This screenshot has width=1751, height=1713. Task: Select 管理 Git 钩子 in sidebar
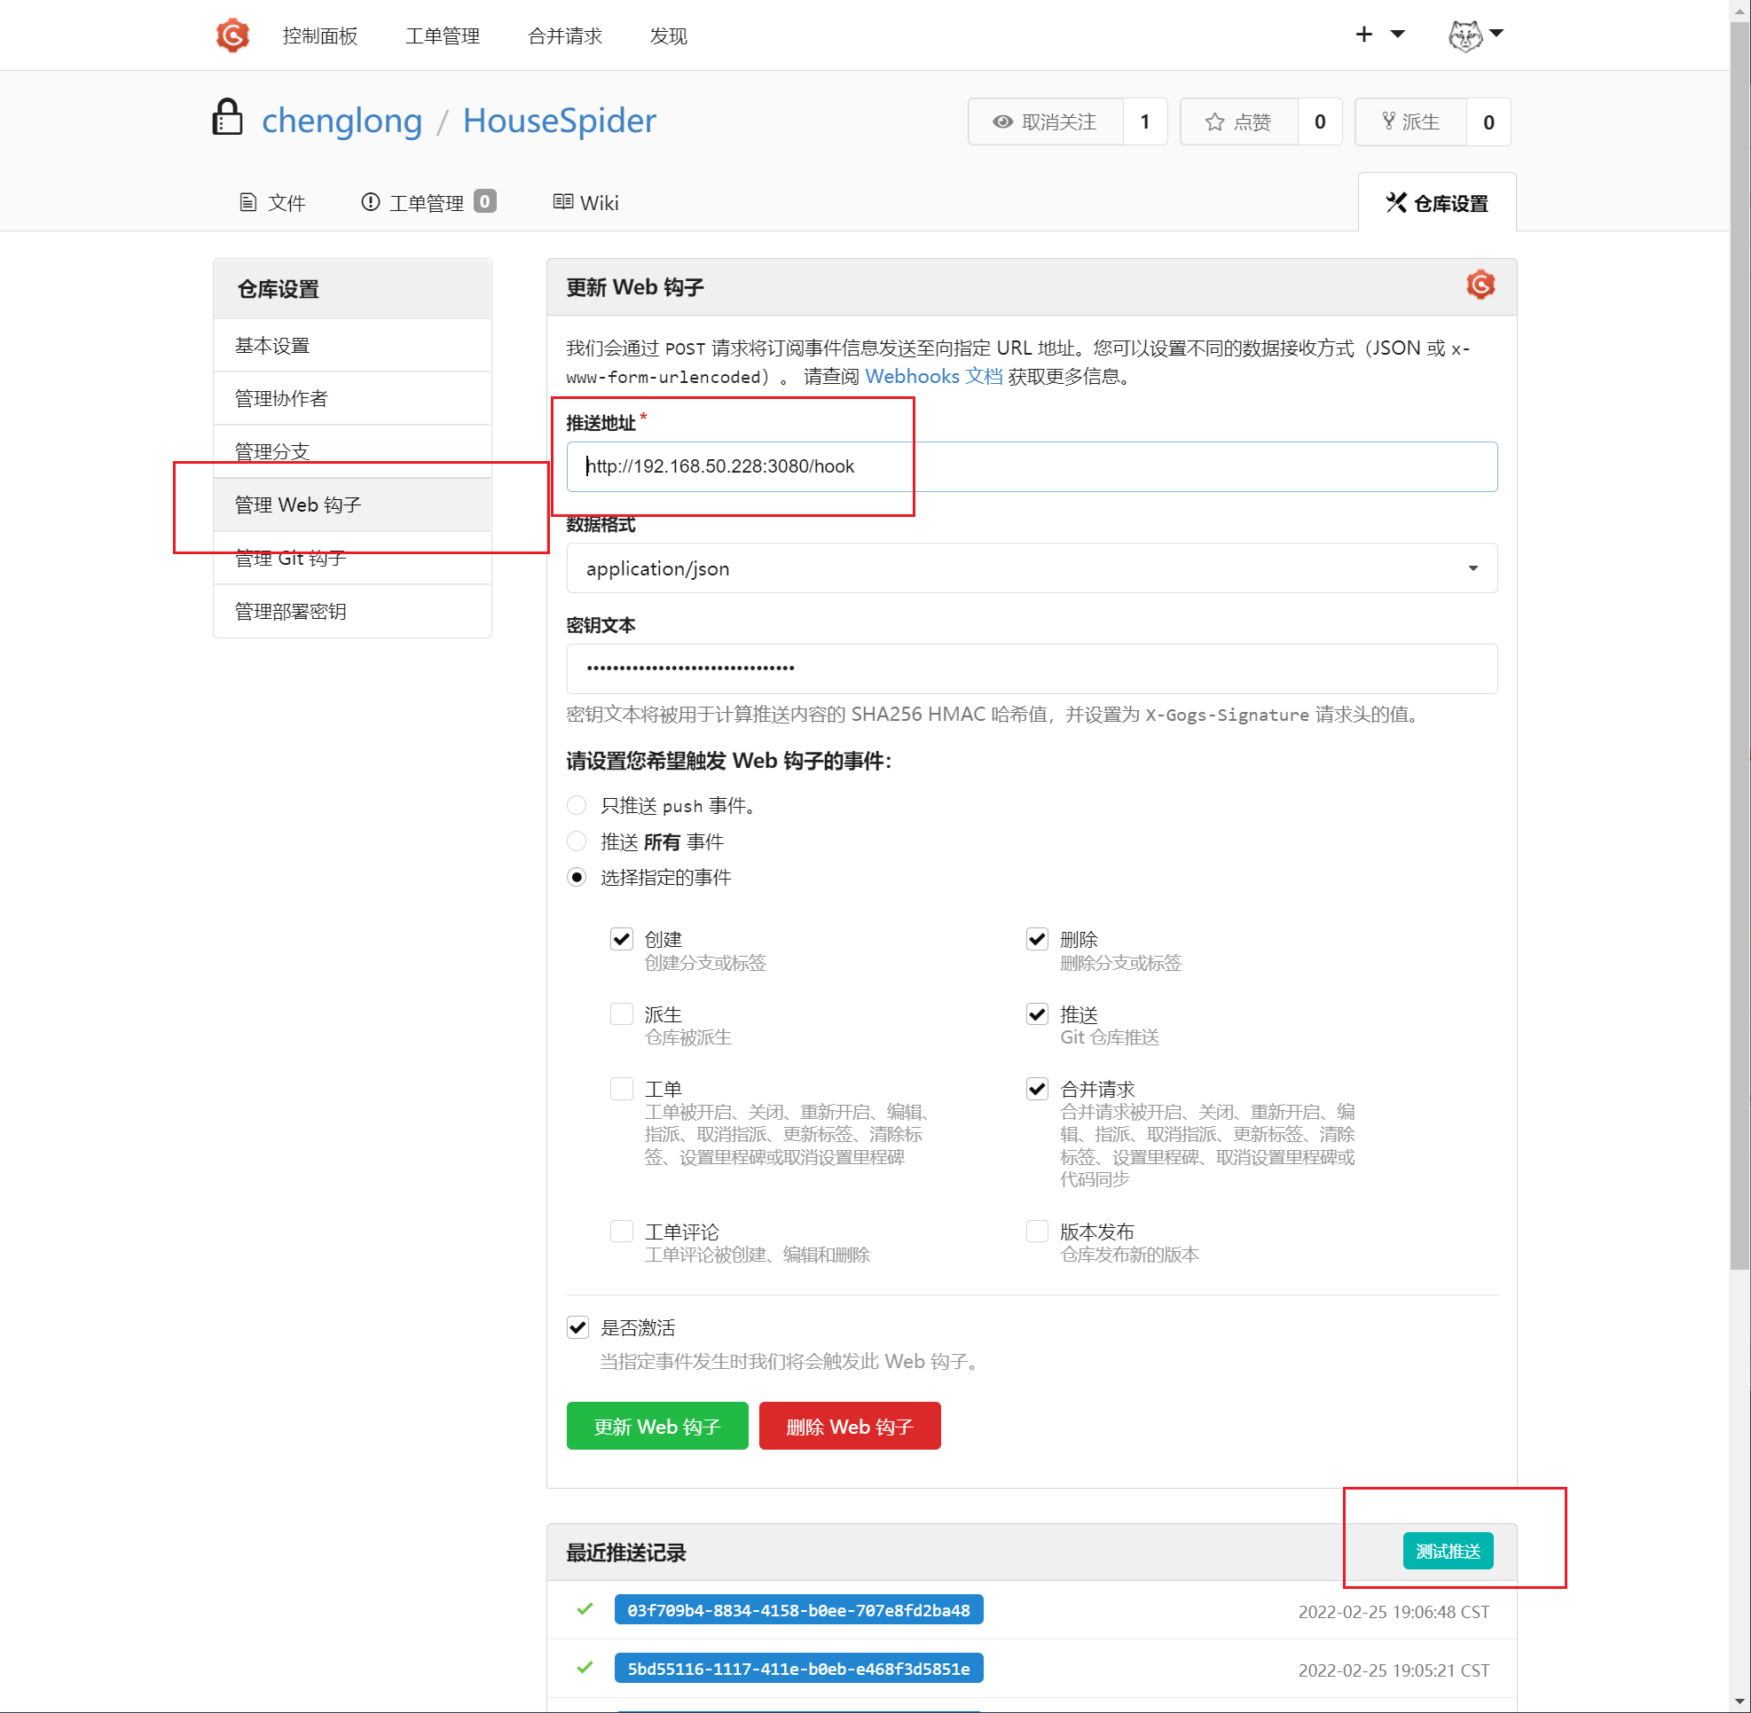click(x=352, y=558)
